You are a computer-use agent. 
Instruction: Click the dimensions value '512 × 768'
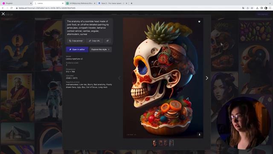pos(70,71)
